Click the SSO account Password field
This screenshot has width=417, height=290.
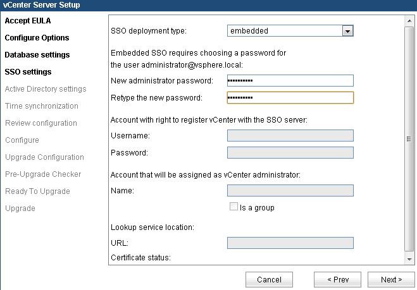point(290,153)
